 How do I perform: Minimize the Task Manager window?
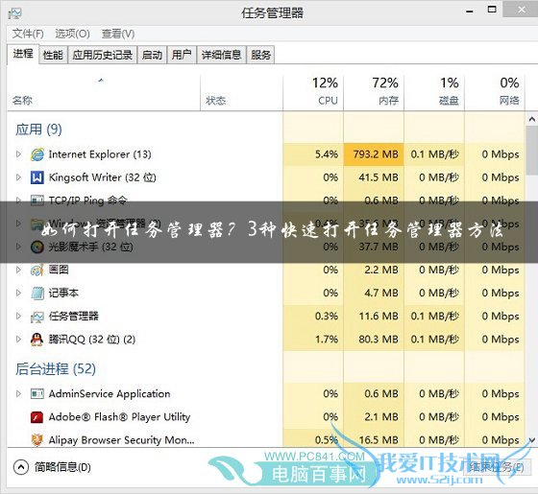(x=470, y=12)
